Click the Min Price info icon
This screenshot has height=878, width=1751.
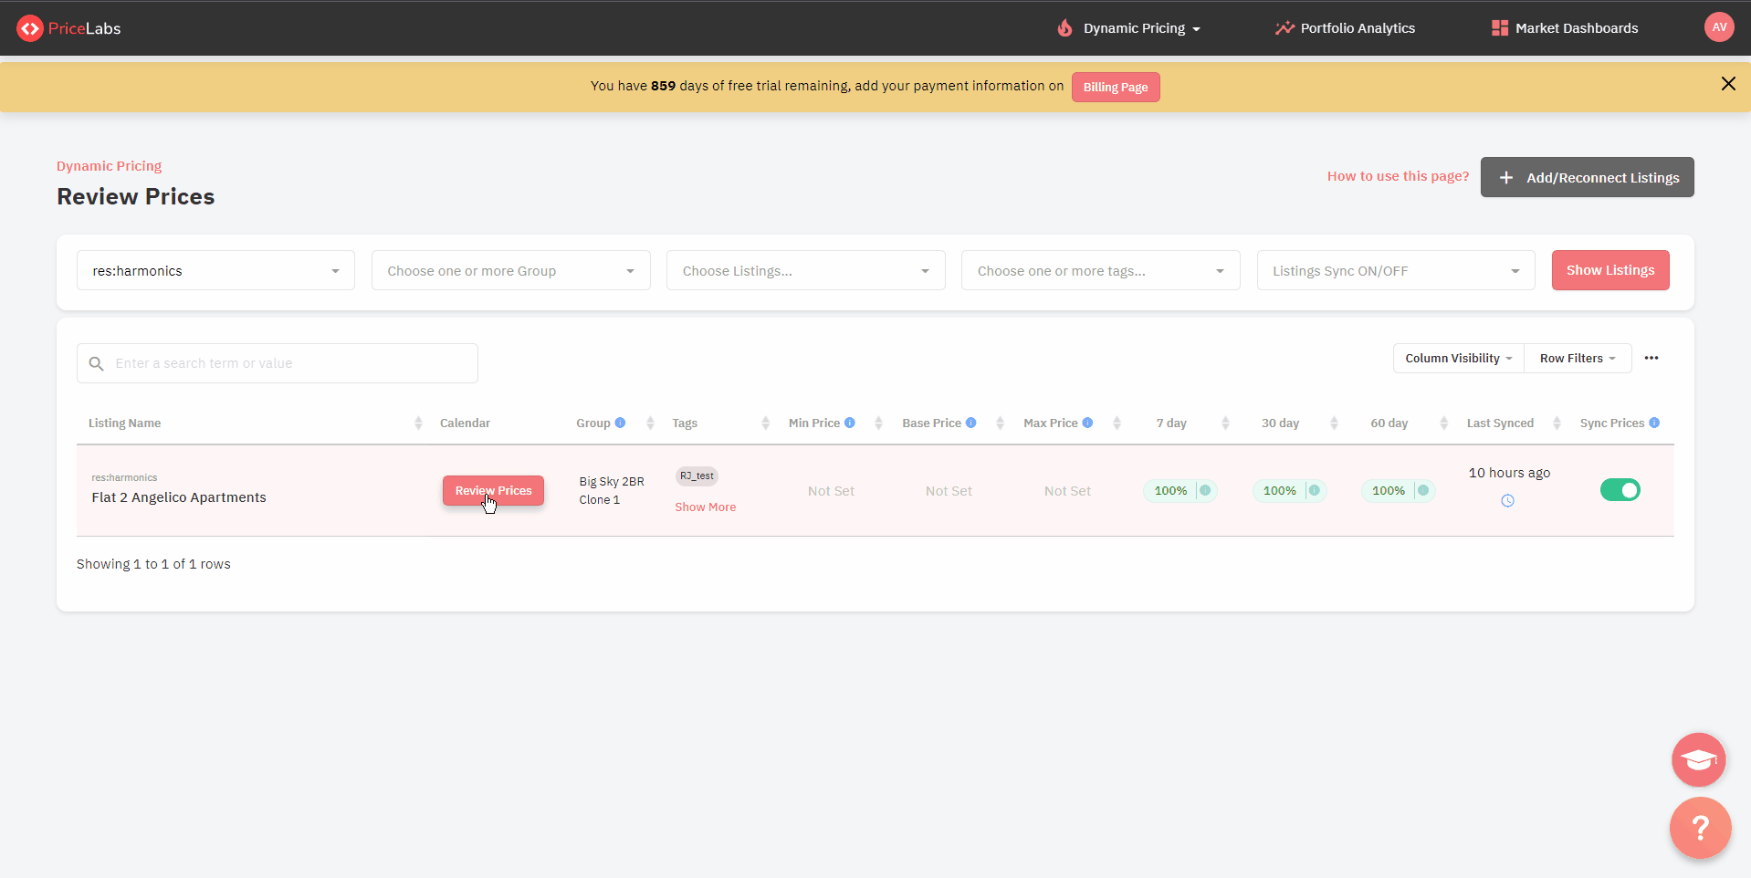pyautogui.click(x=850, y=423)
